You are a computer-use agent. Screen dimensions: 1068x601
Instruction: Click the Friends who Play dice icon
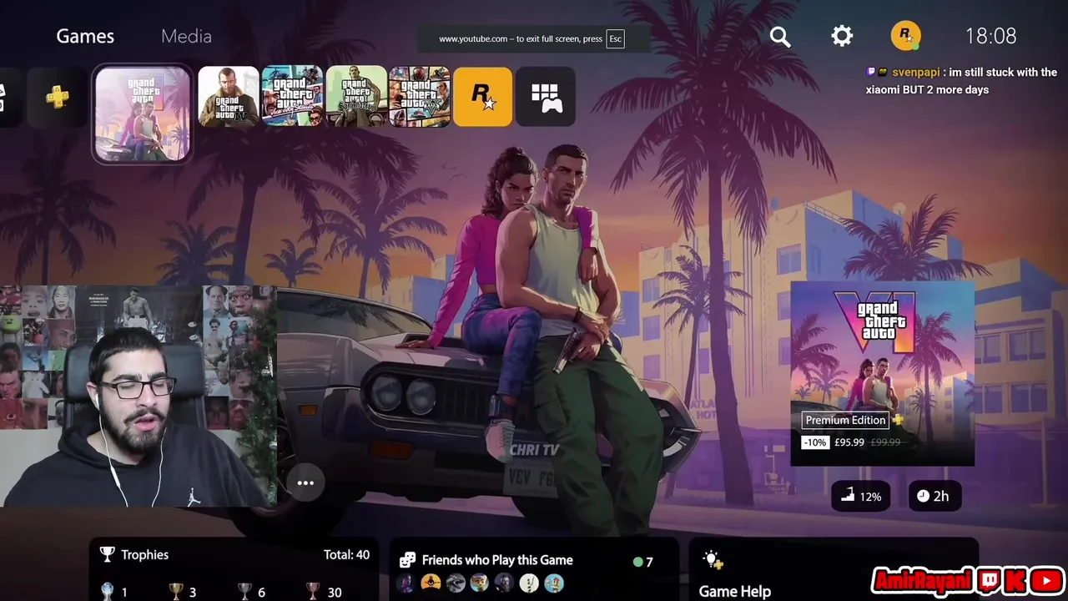point(407,560)
